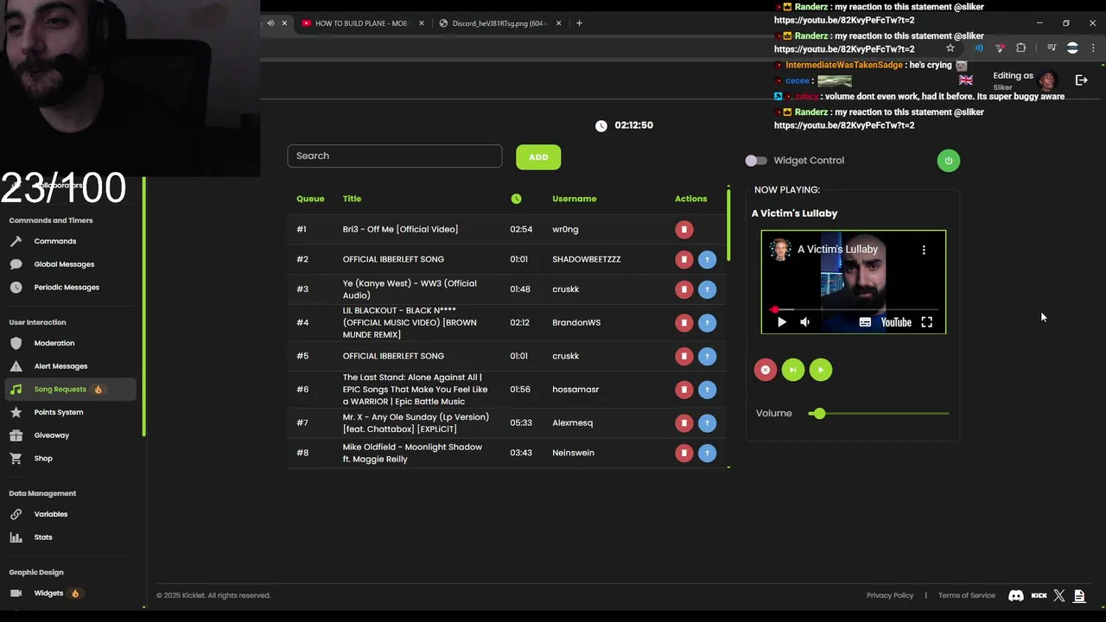Open browser extensions puzzle icon

[1021, 48]
